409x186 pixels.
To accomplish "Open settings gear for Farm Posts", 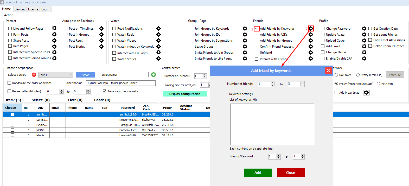I will click(x=54, y=34).
